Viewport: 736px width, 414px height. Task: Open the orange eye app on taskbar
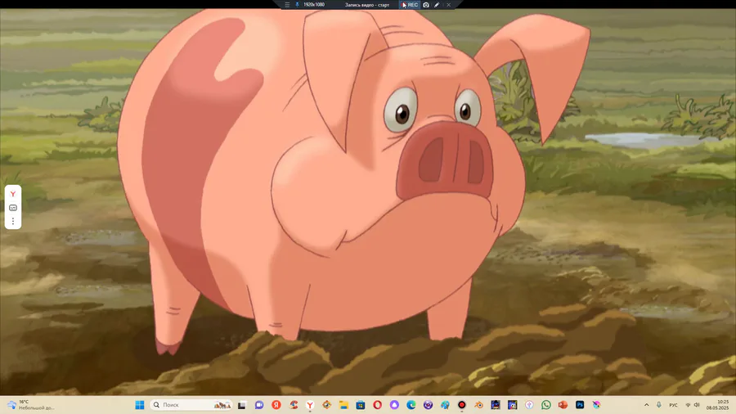coord(326,405)
